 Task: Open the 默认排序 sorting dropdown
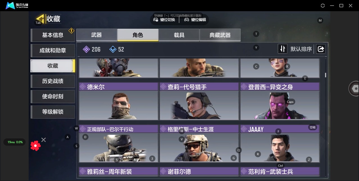pos(301,49)
